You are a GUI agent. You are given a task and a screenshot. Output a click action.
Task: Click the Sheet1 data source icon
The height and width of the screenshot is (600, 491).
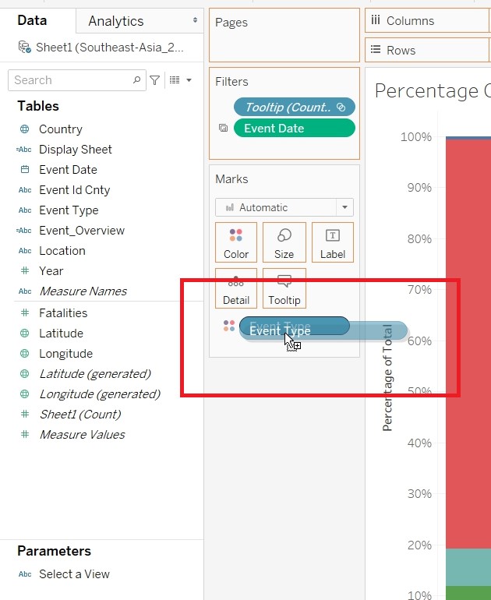click(25, 48)
